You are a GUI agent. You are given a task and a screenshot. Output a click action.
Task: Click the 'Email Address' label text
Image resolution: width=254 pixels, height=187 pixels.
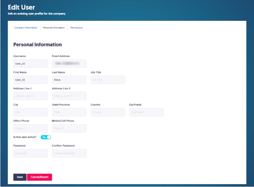(x=61, y=56)
